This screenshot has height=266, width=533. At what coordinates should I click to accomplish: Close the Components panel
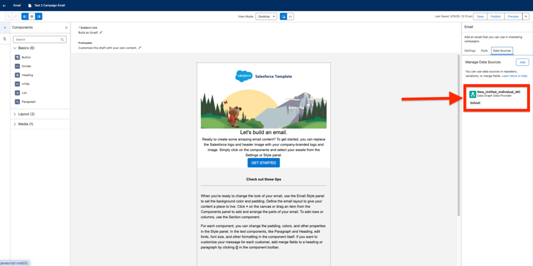point(66,27)
